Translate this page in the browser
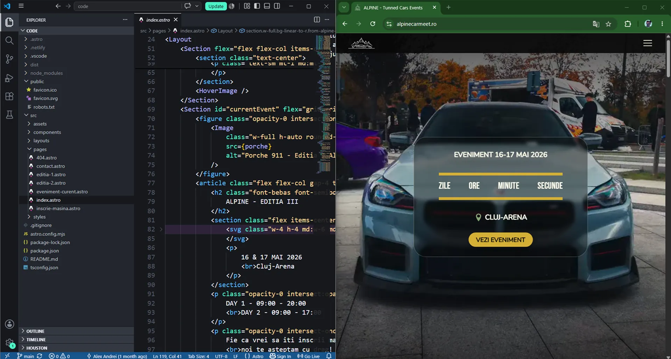Screen dimensions: 671x359 [x=596, y=24]
